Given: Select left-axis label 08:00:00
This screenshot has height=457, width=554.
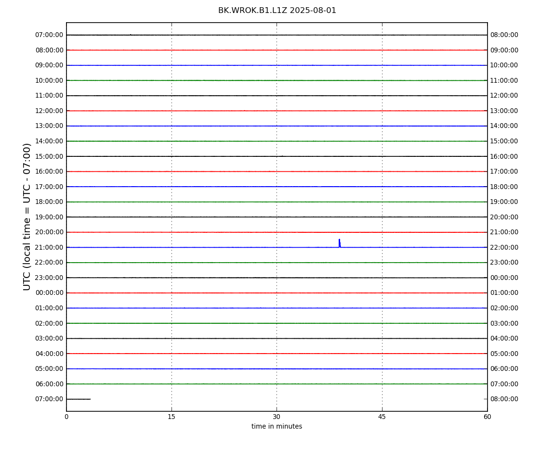Looking at the screenshot, I should [x=50, y=50].
